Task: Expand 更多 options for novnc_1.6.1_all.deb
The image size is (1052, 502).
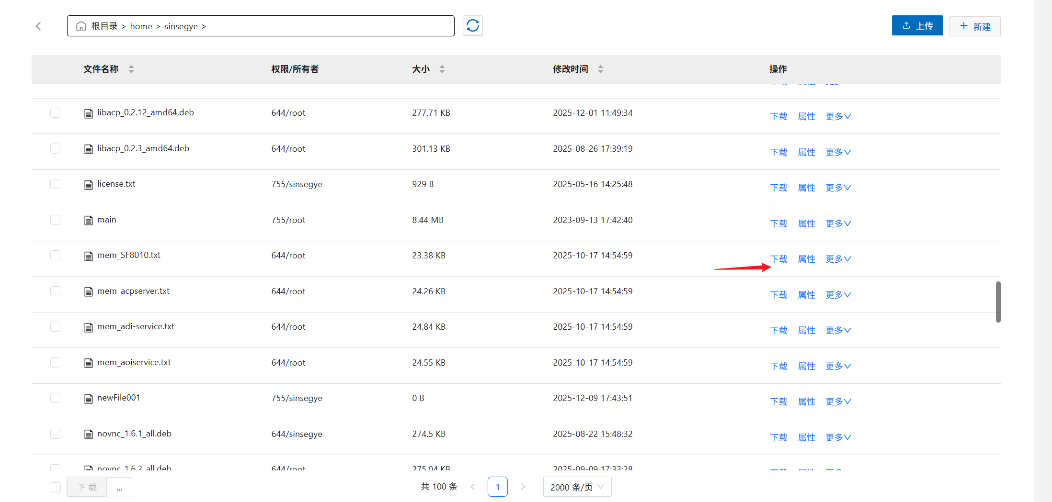Action: click(x=838, y=437)
